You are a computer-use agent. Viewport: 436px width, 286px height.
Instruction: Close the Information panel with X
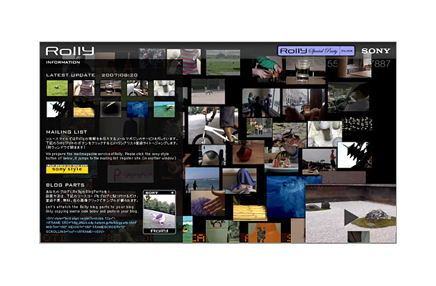pyautogui.click(x=179, y=63)
